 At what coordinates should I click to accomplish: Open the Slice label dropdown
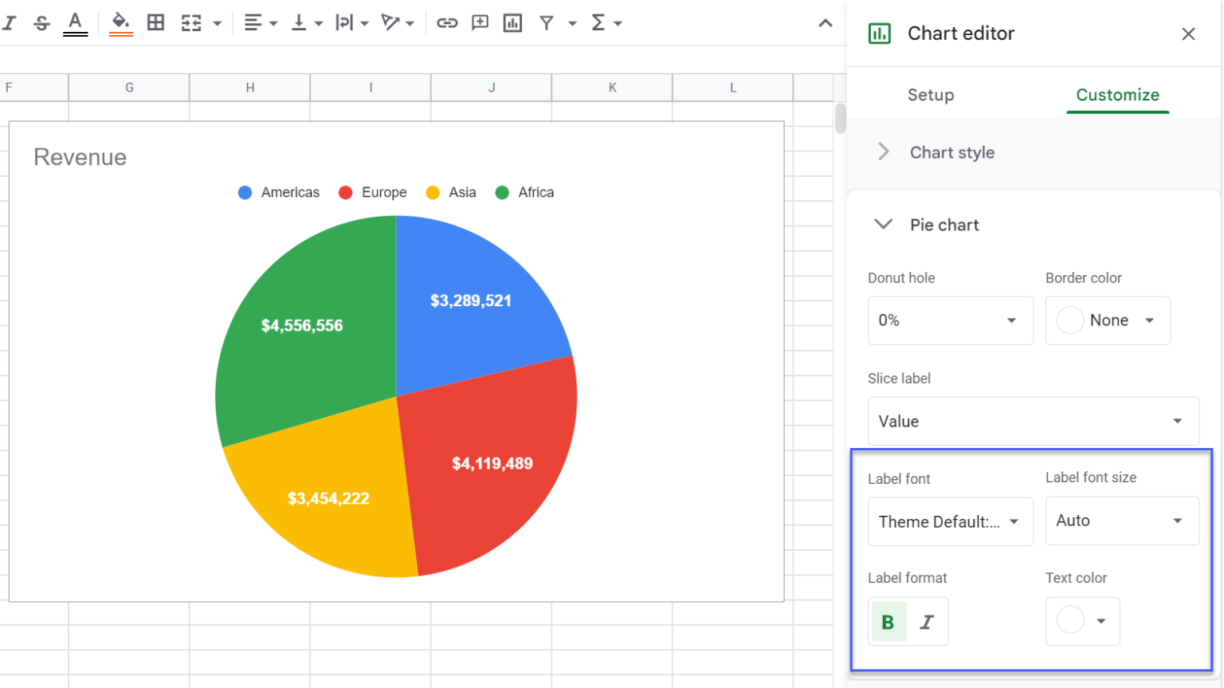pyautogui.click(x=1033, y=421)
